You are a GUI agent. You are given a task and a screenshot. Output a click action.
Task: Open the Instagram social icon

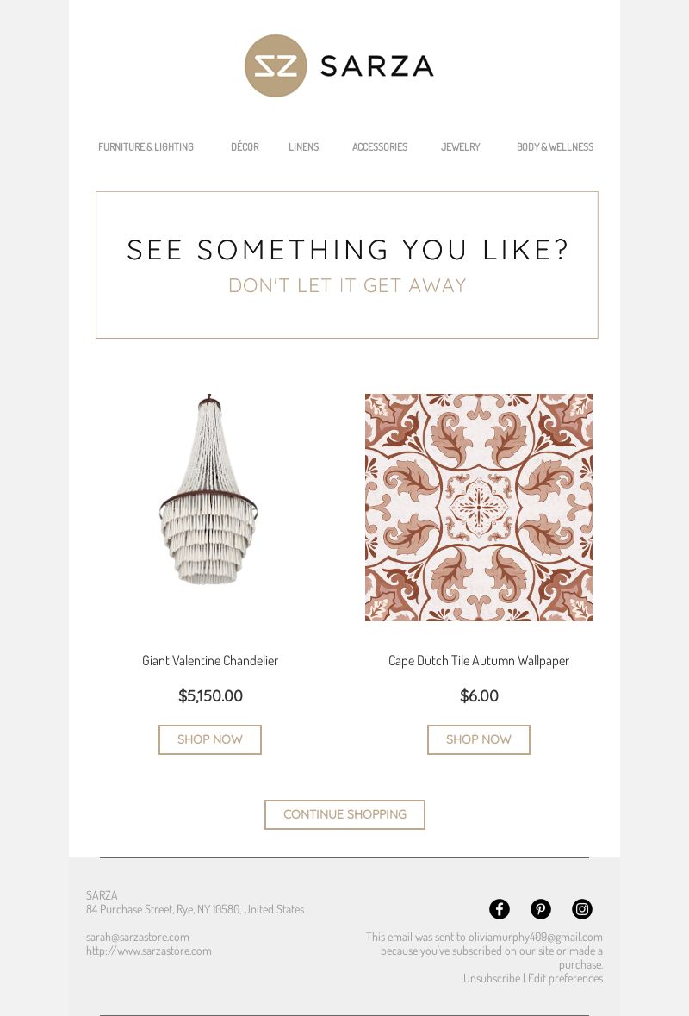click(x=582, y=909)
